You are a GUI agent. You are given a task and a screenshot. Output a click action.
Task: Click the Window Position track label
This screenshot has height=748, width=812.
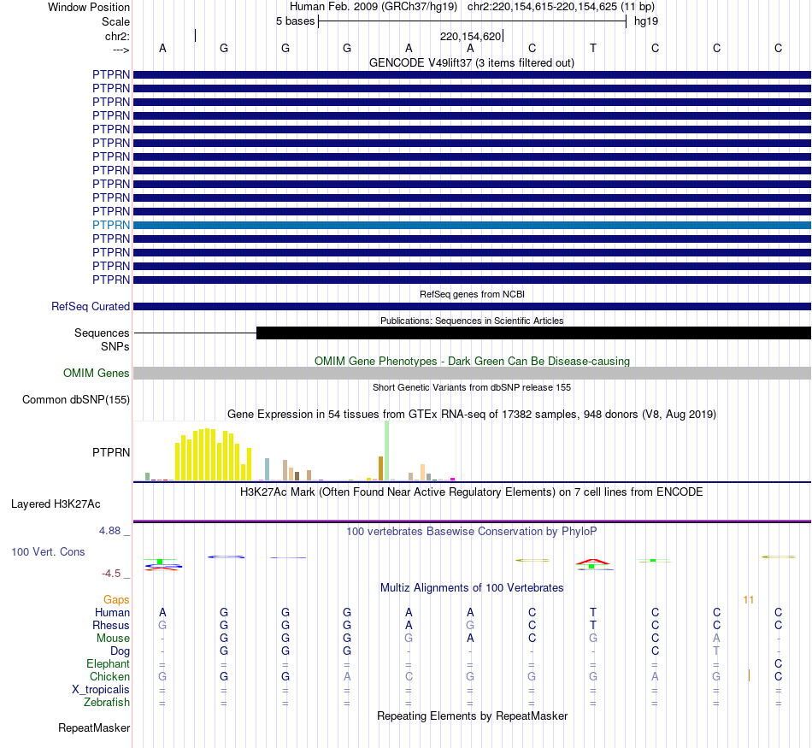tap(89, 7)
